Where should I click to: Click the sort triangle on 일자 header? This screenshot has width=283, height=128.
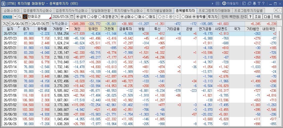[19, 27]
